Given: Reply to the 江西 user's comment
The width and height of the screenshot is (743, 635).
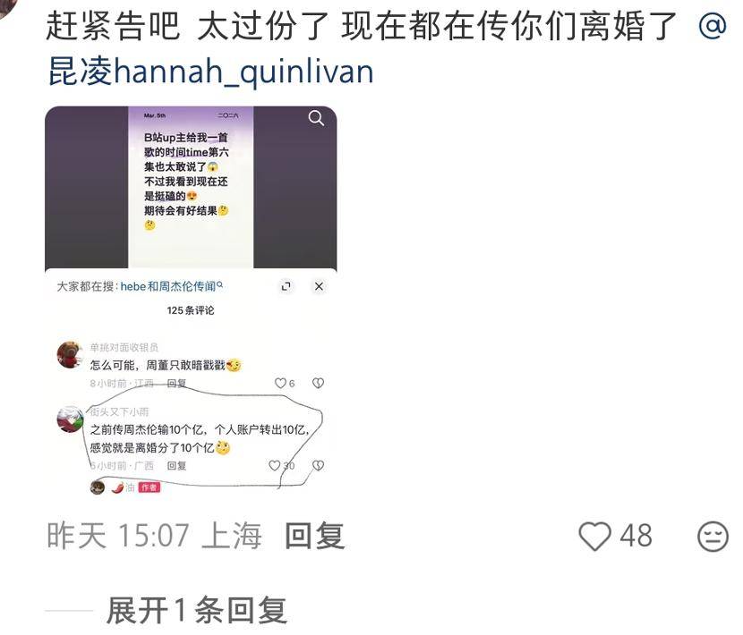Looking at the screenshot, I should pyautogui.click(x=176, y=383).
